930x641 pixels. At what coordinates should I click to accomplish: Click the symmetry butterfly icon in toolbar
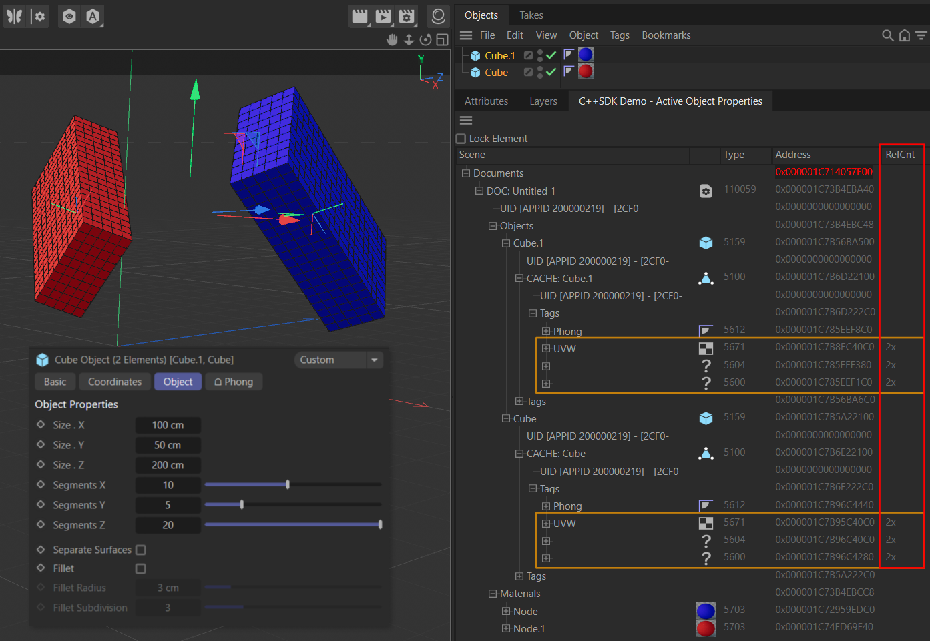tap(14, 16)
